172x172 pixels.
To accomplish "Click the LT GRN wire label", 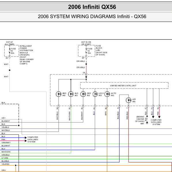I will [5, 158].
